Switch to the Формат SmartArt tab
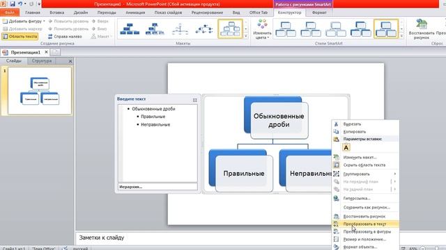Image resolution: width=446 pixels, height=250 pixels. [x=319, y=12]
